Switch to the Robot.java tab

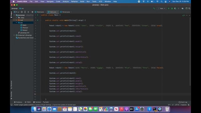[x=40, y=12]
